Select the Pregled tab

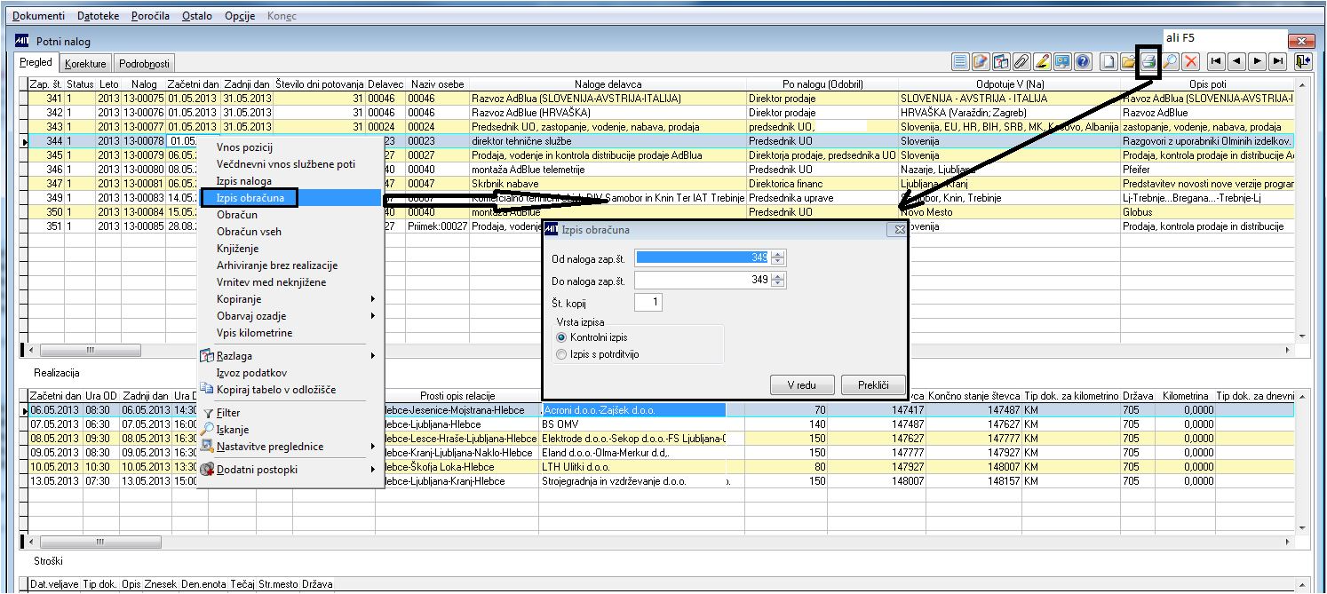(x=36, y=63)
